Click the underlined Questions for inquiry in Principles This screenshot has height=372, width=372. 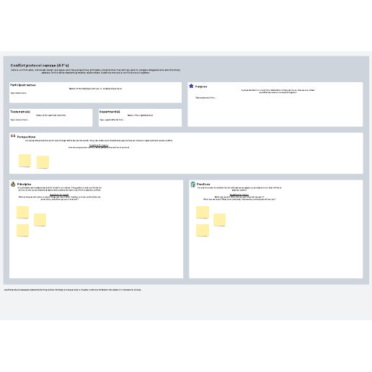59,195
